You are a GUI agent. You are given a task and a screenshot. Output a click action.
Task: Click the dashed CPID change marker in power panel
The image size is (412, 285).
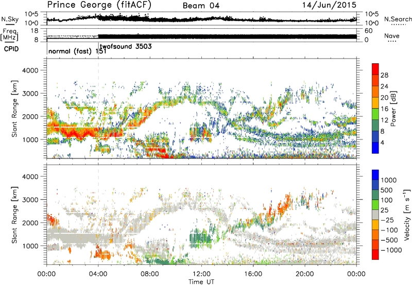coord(98,109)
